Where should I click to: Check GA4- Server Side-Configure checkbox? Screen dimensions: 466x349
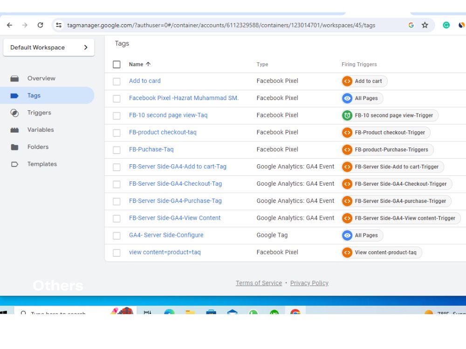pos(116,235)
